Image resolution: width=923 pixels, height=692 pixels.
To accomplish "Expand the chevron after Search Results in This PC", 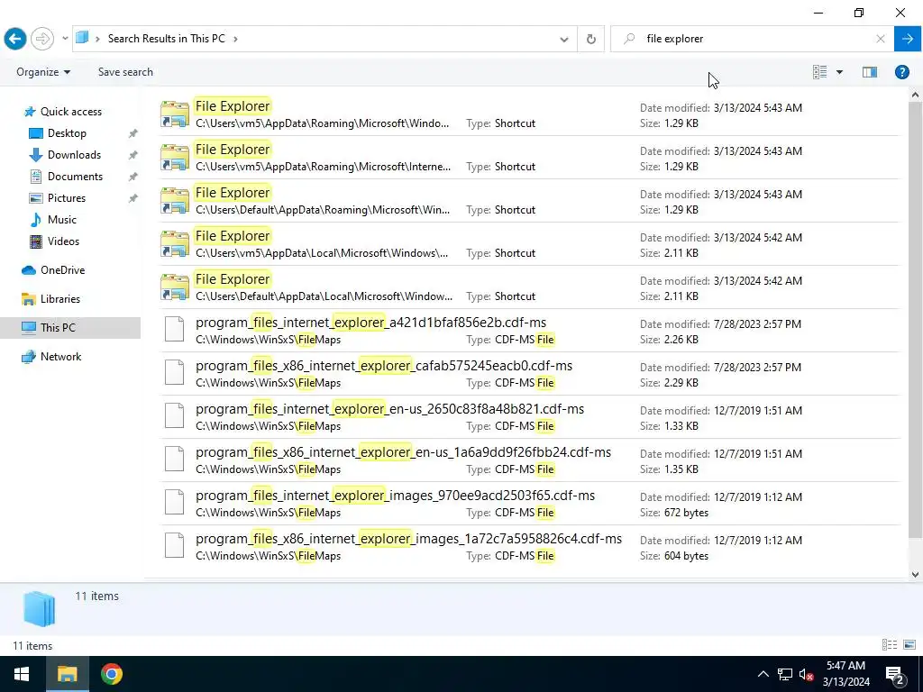I will coord(235,39).
